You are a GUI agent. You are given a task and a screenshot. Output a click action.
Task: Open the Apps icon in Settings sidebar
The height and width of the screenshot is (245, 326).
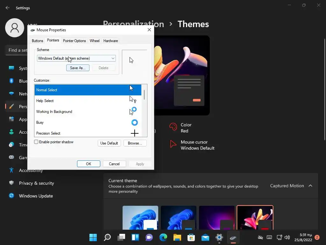pyautogui.click(x=11, y=119)
